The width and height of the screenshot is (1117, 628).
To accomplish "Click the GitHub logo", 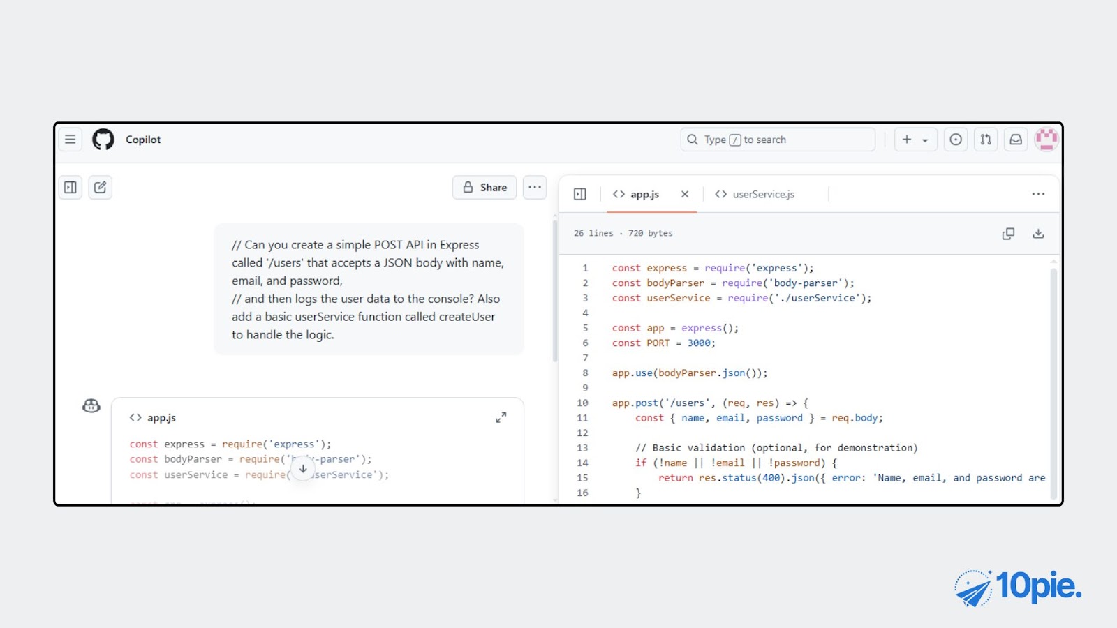I will tap(103, 140).
